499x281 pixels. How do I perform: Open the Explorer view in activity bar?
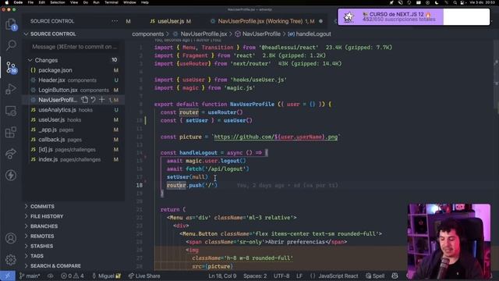click(x=11, y=24)
